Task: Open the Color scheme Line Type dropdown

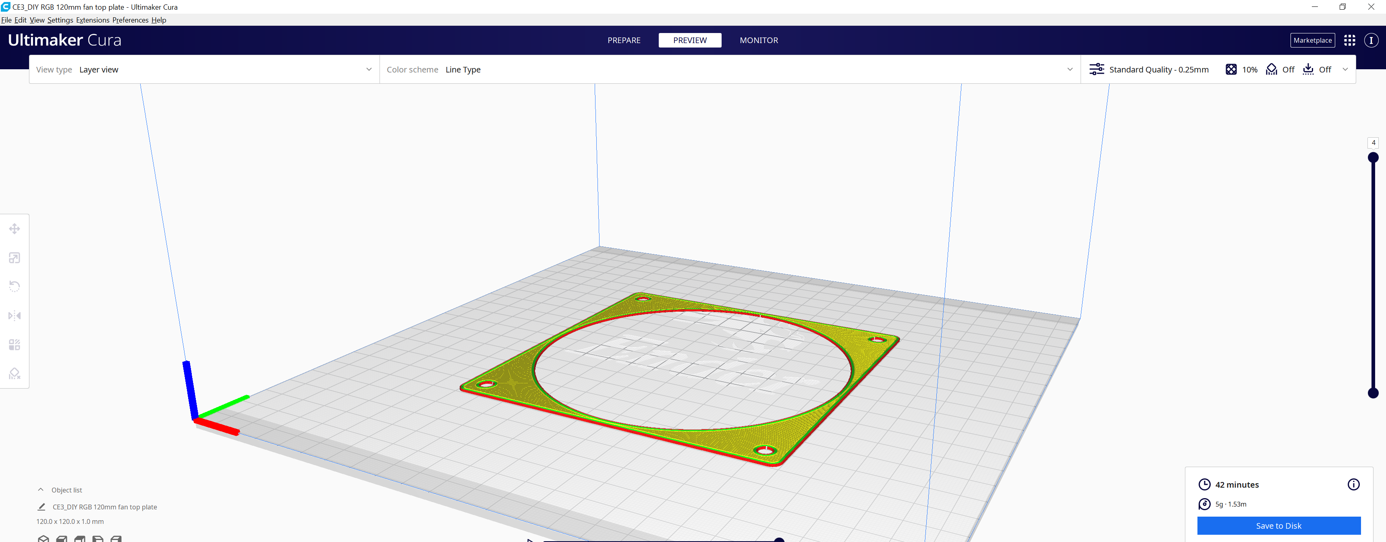Action: 730,69
